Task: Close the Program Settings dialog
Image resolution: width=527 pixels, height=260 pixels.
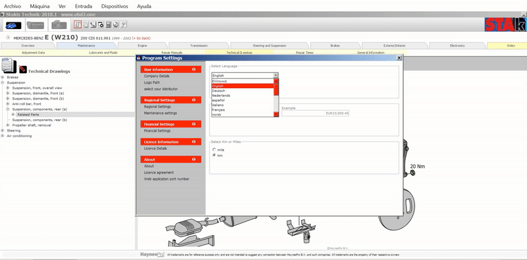Action: coord(399,58)
